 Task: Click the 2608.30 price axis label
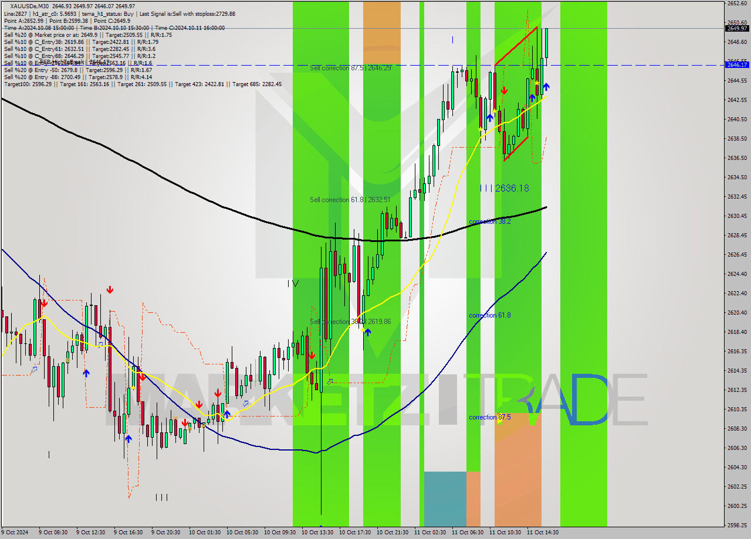tap(737, 429)
